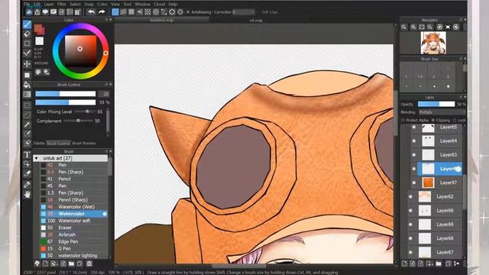This screenshot has height=275, width=489.
Task: Add a new brush from the Brush panel bottom bar
Action: coord(46,264)
